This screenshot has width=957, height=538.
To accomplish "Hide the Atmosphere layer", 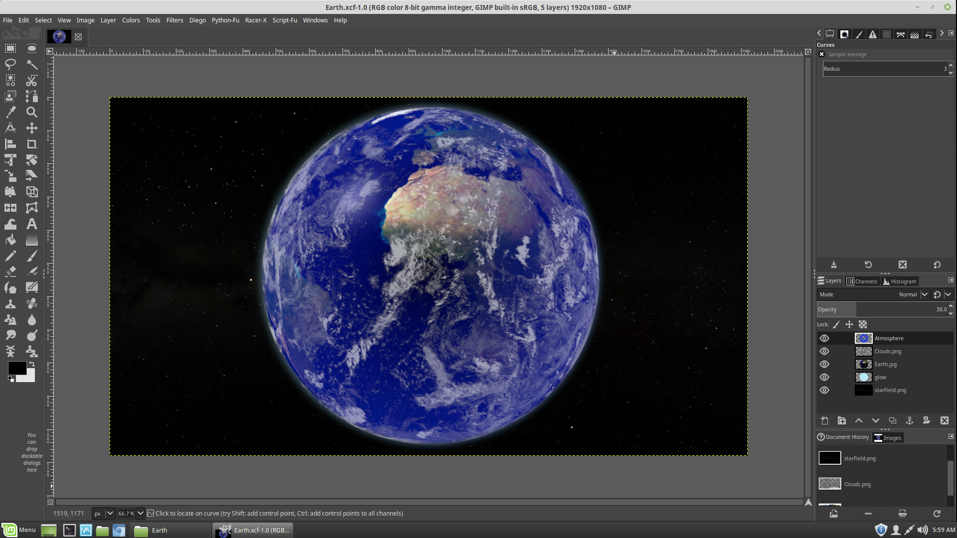I will [x=824, y=338].
